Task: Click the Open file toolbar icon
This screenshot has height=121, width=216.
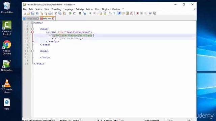Action: [x=28, y=13]
